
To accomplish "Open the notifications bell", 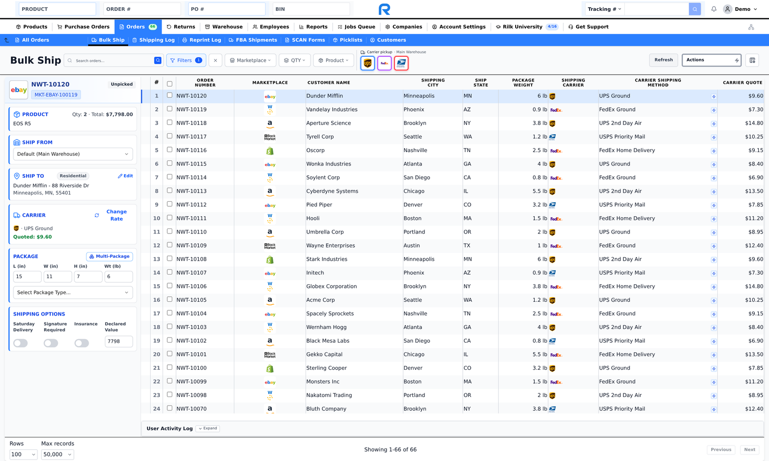I will point(714,9).
